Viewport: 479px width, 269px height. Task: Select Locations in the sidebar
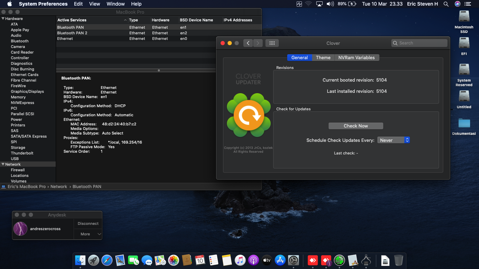pyautogui.click(x=20, y=175)
